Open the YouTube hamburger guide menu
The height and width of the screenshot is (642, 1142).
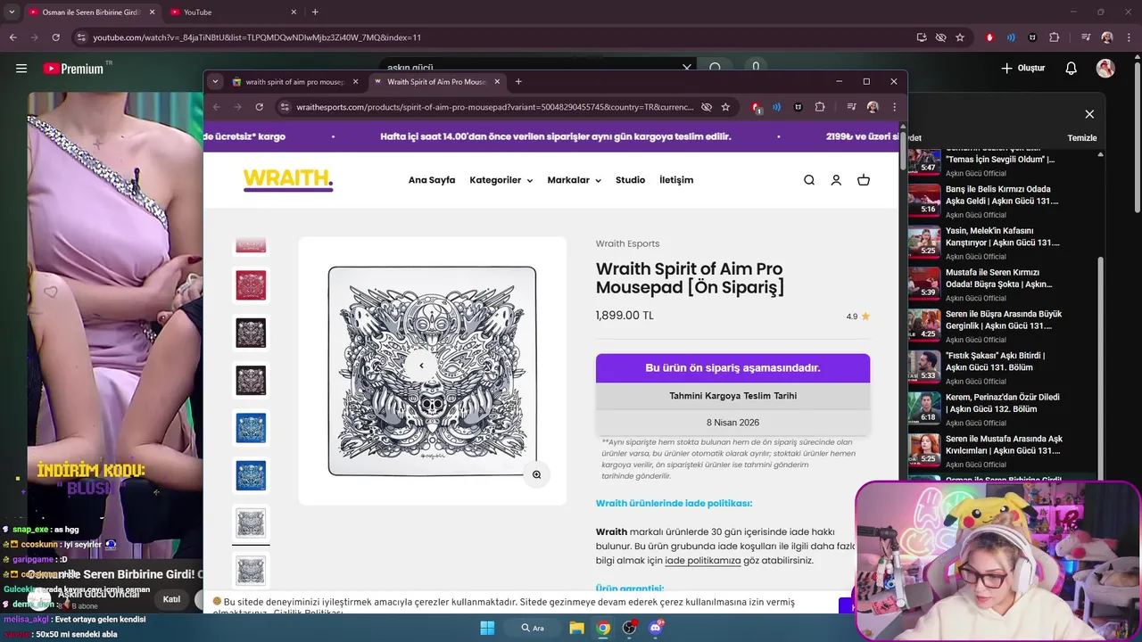click(21, 68)
